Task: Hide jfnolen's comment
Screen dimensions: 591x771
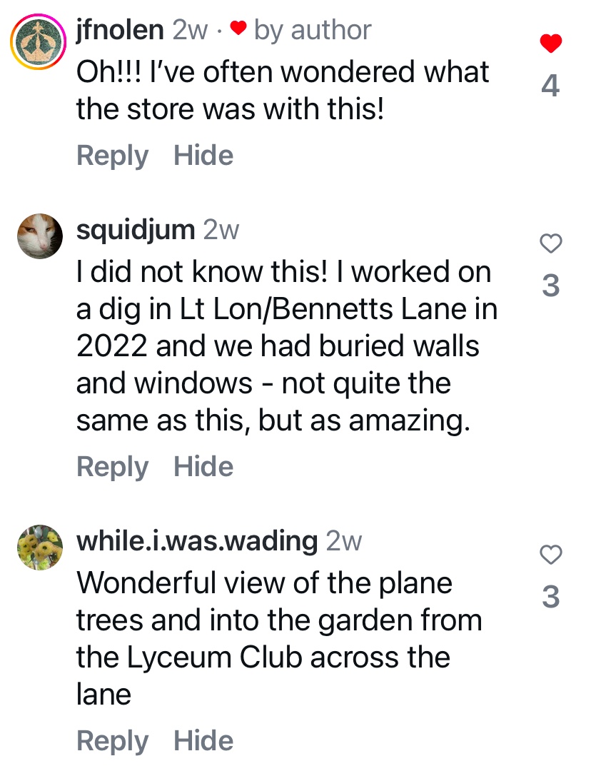Action: [203, 156]
